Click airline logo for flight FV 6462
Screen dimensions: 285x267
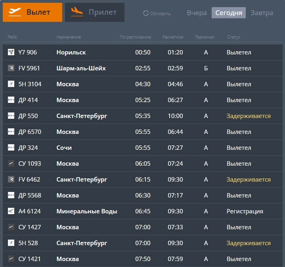[11, 180]
